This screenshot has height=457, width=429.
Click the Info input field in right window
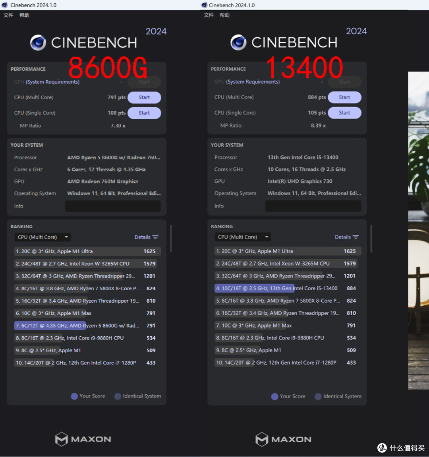click(x=313, y=206)
